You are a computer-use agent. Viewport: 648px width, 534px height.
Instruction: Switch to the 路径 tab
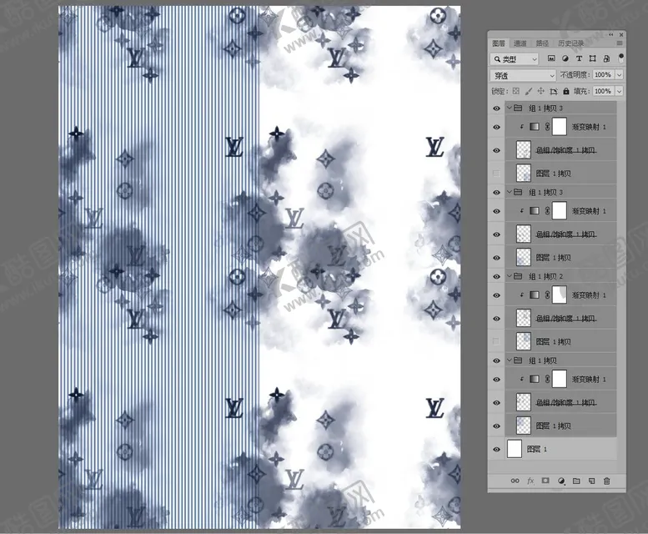tap(542, 43)
